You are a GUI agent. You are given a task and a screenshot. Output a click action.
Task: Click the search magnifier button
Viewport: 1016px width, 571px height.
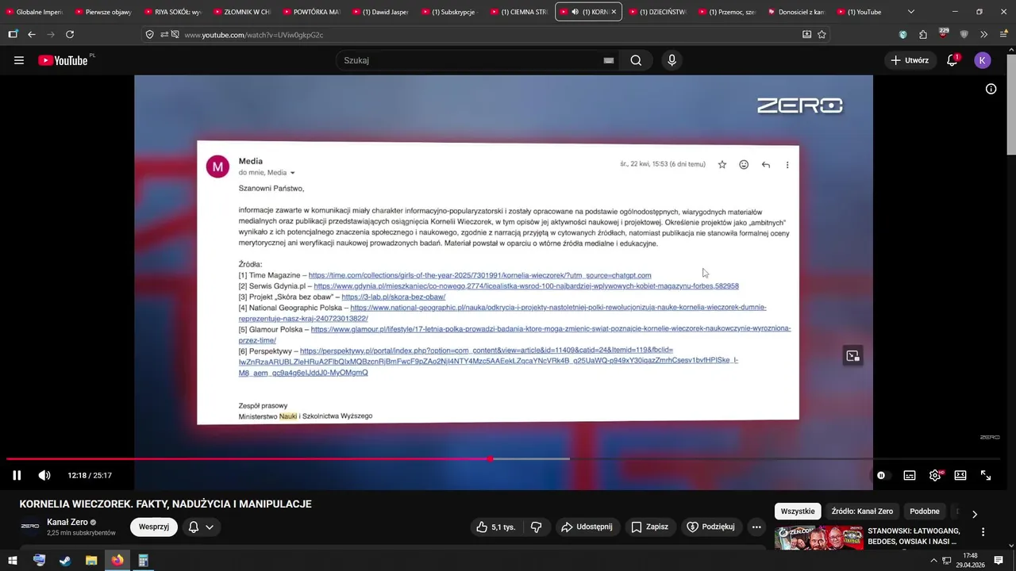[636, 60]
